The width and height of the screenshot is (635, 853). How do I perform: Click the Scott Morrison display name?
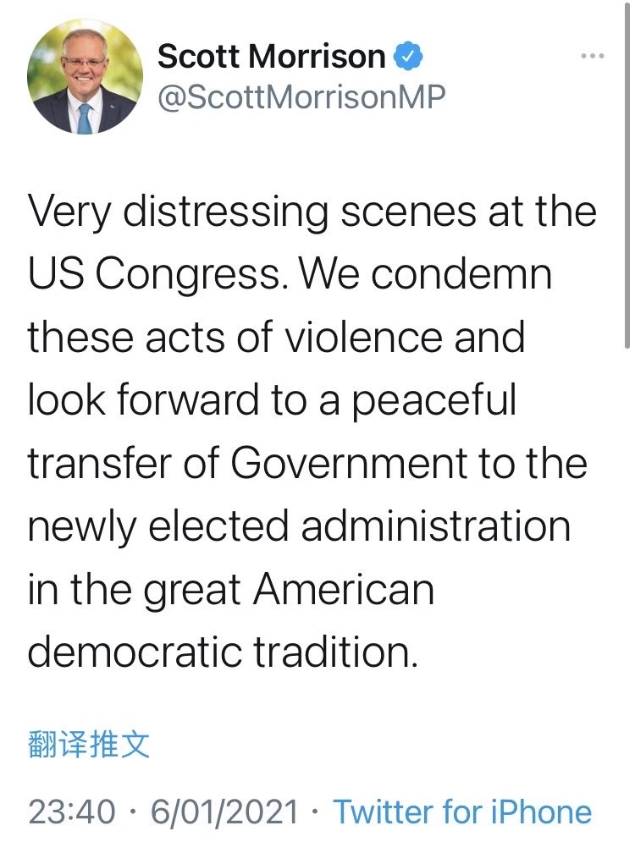tap(271, 57)
